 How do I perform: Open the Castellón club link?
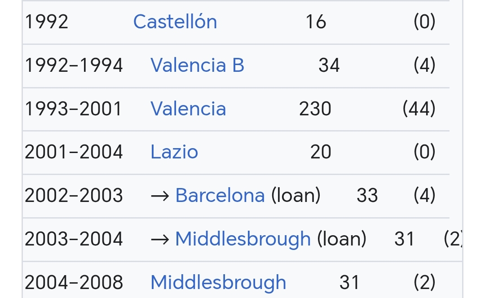pyautogui.click(x=175, y=22)
